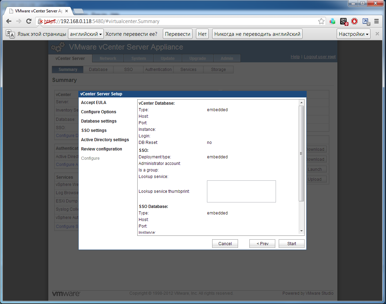The image size is (386, 304).
Task: Select Database settings wizard step
Action: (x=99, y=121)
